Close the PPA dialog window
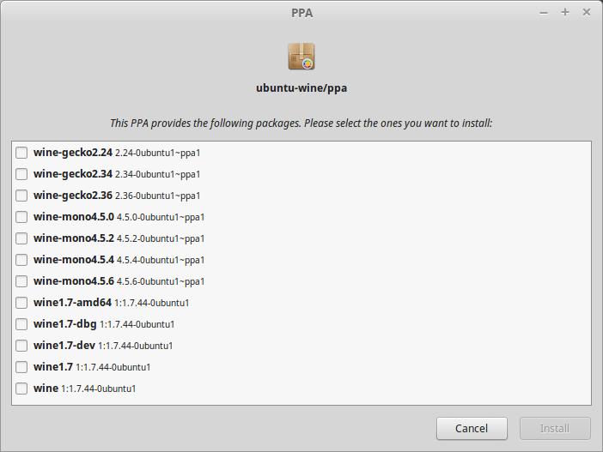 pyautogui.click(x=586, y=12)
